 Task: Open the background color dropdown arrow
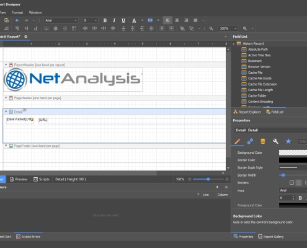[x=158, y=20]
